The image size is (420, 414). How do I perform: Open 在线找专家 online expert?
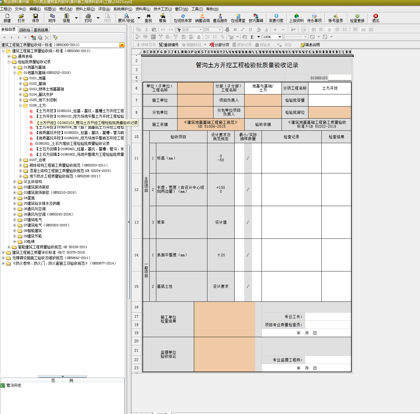click(x=183, y=18)
